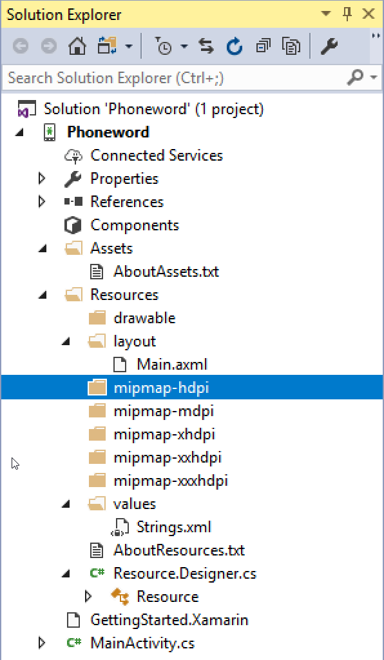Open the Window Position dropdown in title bar

point(325,14)
